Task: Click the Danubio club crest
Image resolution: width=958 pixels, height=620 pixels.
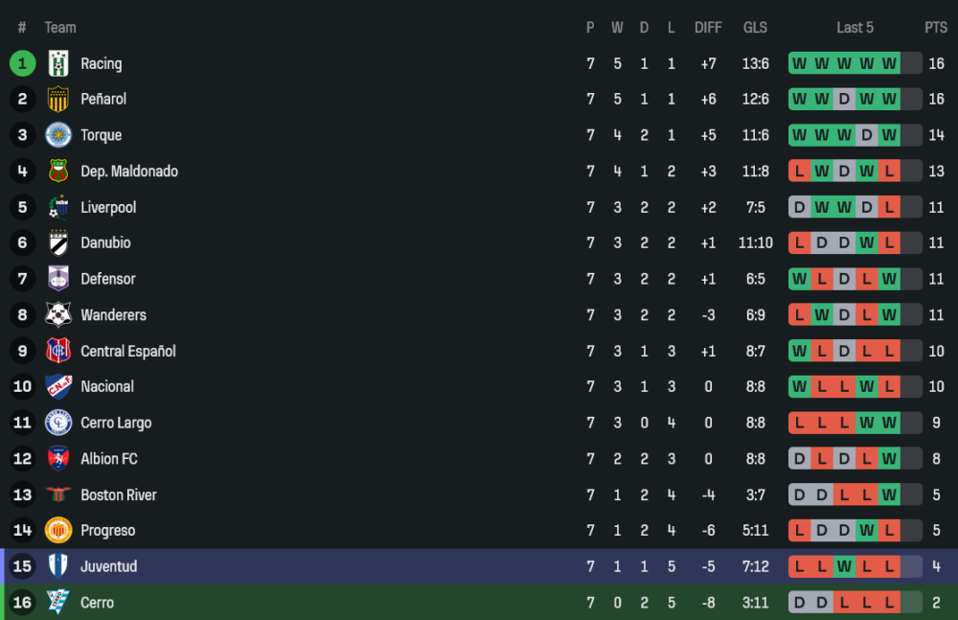Action: click(58, 243)
